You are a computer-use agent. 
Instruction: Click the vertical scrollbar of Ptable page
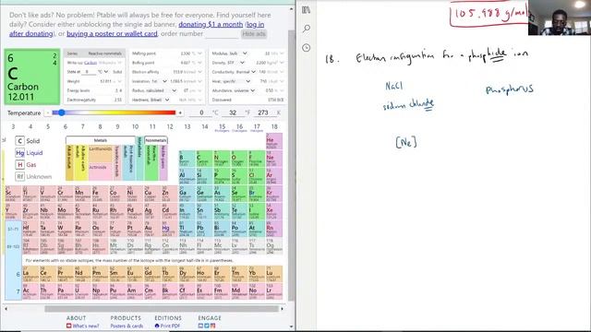click(x=292, y=166)
